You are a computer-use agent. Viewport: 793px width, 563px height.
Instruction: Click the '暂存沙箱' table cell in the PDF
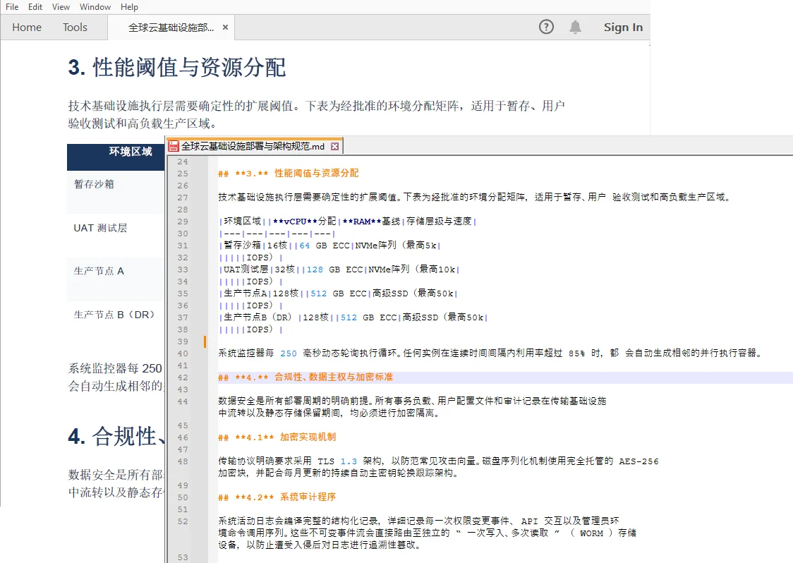coord(94,184)
